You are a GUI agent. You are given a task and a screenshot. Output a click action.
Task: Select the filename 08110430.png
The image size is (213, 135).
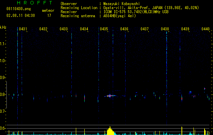tap(19, 9)
